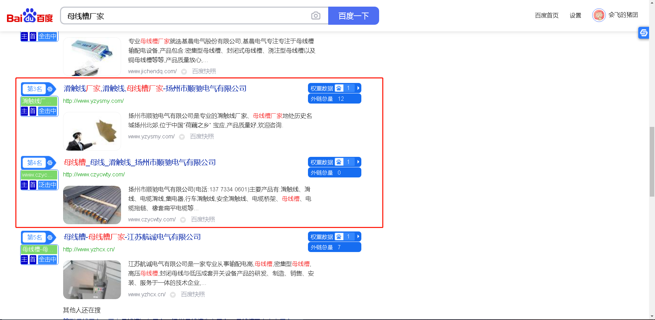Click the 主 tag under 第3名
The width and height of the screenshot is (655, 320).
24,111
